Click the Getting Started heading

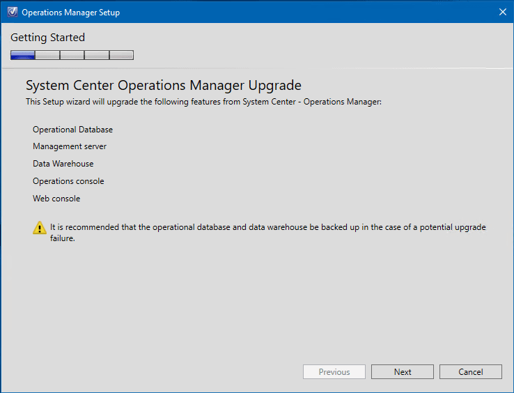pyautogui.click(x=47, y=38)
